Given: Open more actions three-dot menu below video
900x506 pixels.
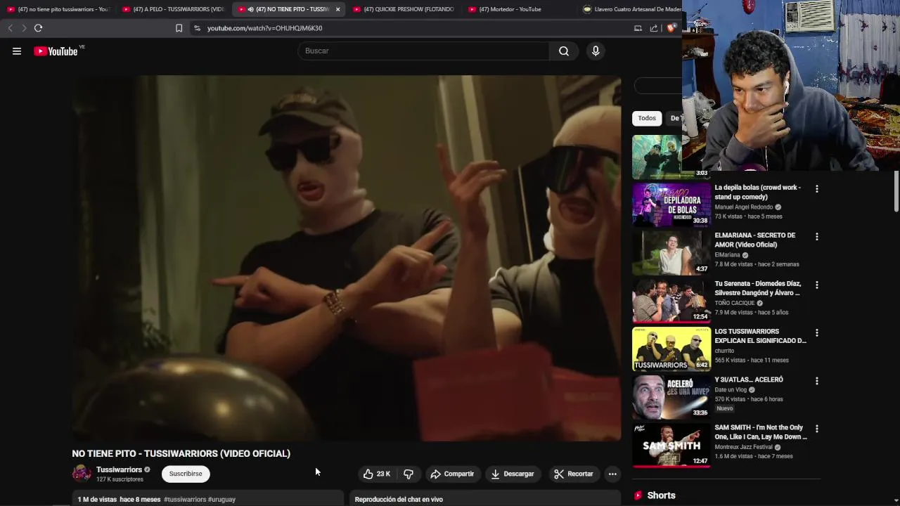Looking at the screenshot, I should [612, 474].
